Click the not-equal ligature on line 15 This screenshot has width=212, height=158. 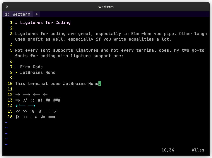pyautogui.click(x=56, y=111)
